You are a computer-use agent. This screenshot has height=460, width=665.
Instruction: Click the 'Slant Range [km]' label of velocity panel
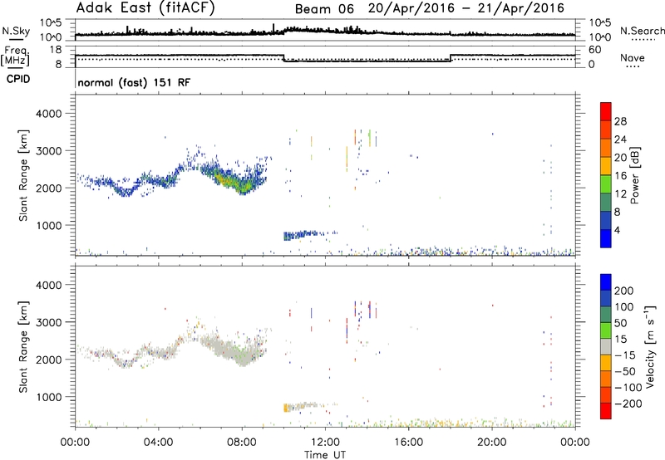pos(23,347)
